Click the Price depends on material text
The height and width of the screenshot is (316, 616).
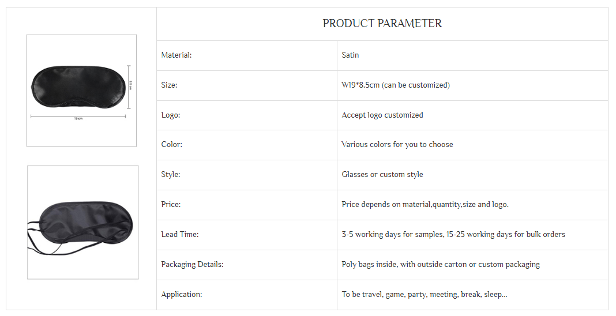pyautogui.click(x=425, y=205)
